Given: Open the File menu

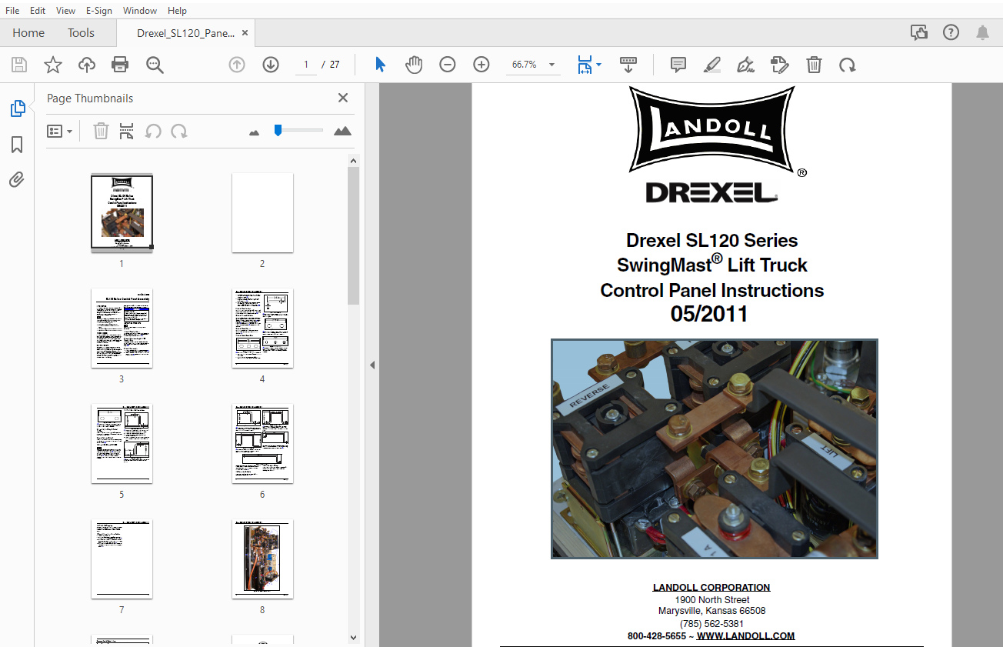Looking at the screenshot, I should click(x=12, y=11).
